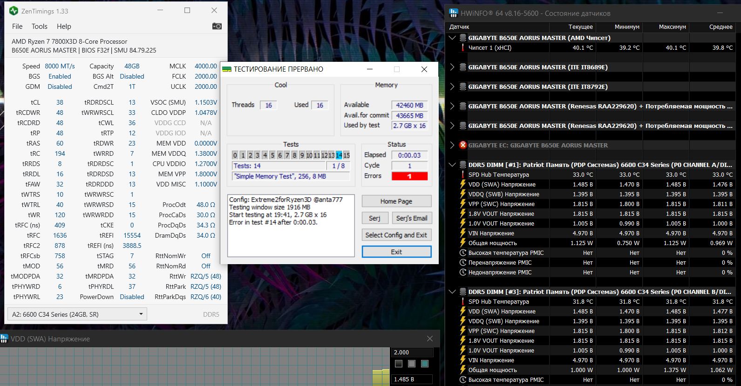Viewport: 741px width, 386px height.
Task: Click DIMM #1 VPP (SWC) lightning bolt icon
Action: point(462,204)
